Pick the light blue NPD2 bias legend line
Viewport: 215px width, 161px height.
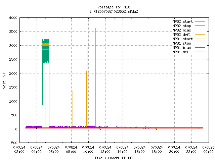(x=200, y=30)
